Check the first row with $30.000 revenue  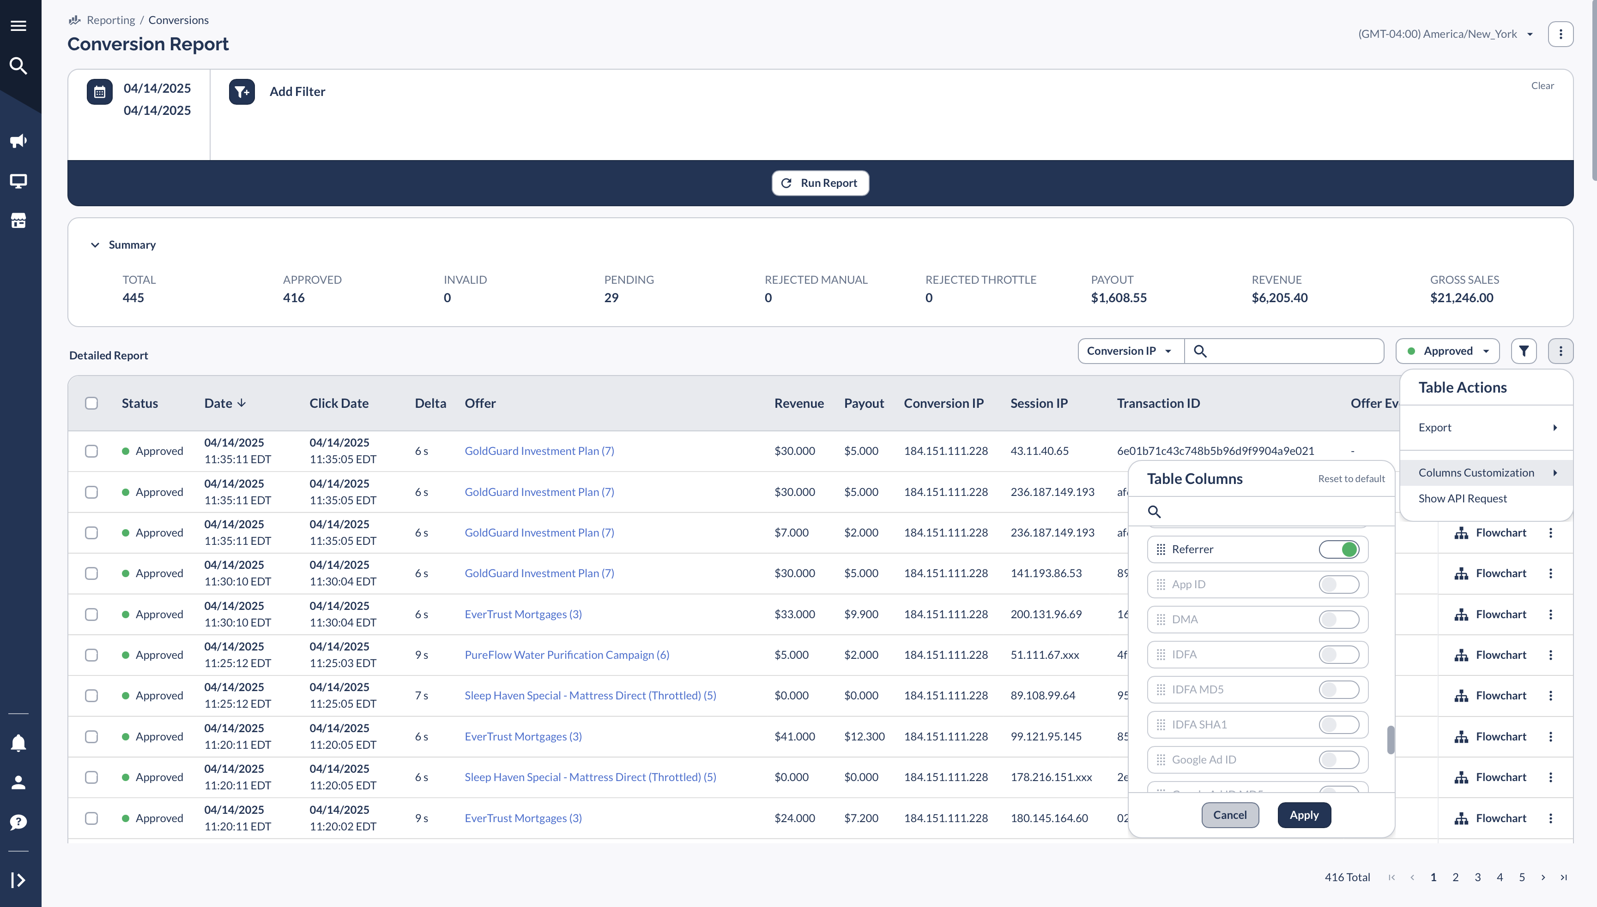[x=91, y=451]
